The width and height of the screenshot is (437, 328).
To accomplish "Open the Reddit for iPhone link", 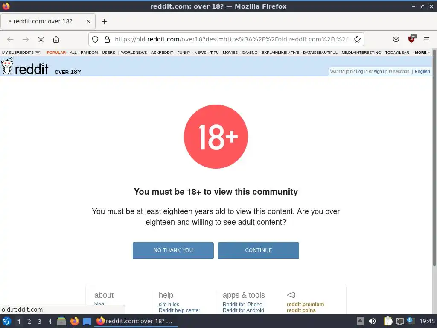I will (242, 304).
